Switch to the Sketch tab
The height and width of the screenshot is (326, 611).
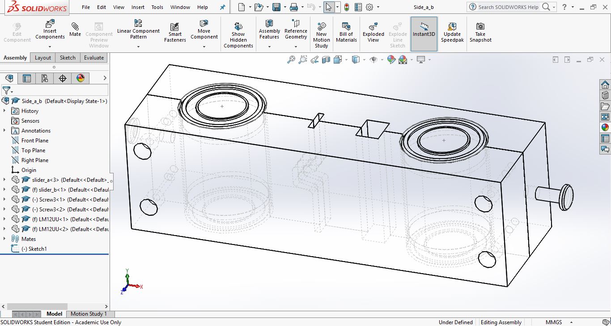pyautogui.click(x=68, y=58)
